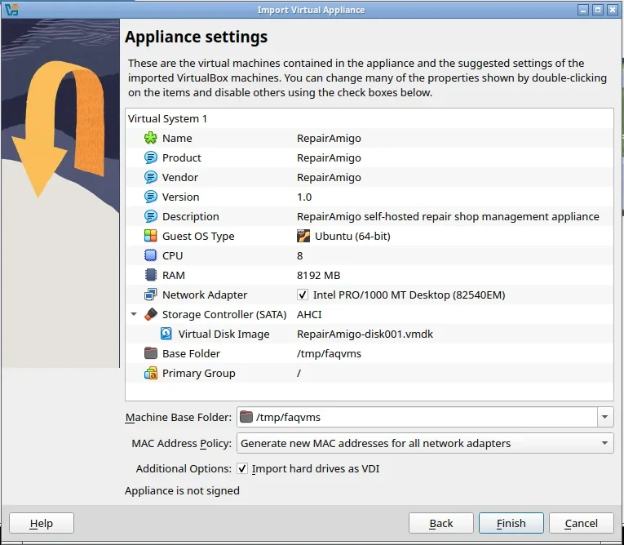
Task: Click the Description speech-bubble icon
Action: [150, 216]
